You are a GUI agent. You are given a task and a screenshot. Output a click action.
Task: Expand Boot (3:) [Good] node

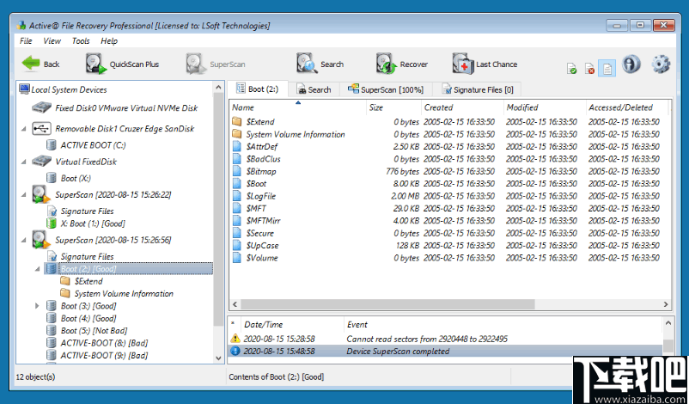[37, 305]
